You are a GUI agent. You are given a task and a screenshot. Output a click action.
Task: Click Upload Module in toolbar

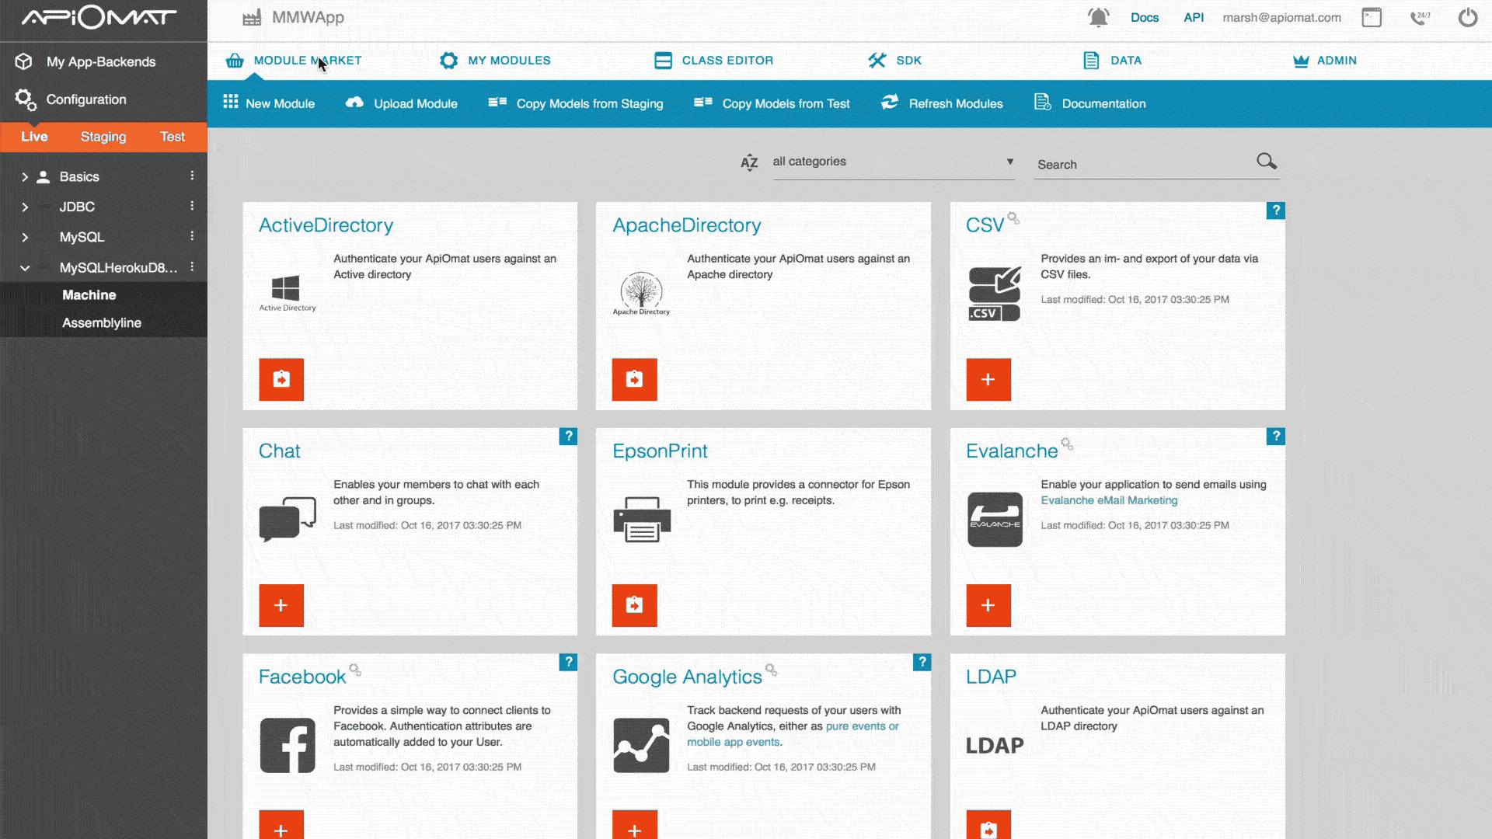click(401, 103)
